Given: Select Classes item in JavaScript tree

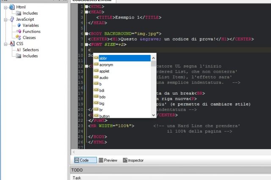Looking at the screenshot, I should coord(29,38).
